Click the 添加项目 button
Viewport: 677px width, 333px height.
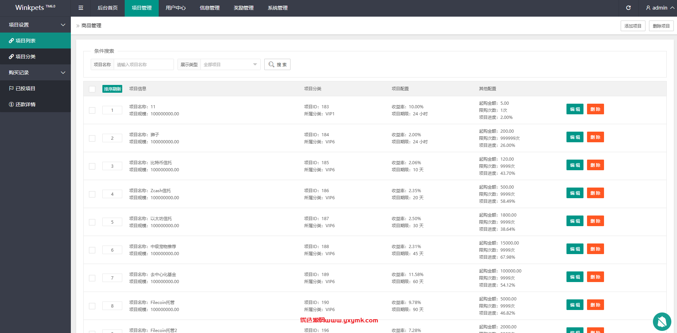[x=633, y=26]
